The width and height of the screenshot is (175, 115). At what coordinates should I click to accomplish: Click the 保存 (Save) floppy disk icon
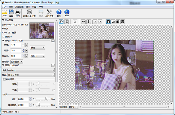(x=11, y=12)
